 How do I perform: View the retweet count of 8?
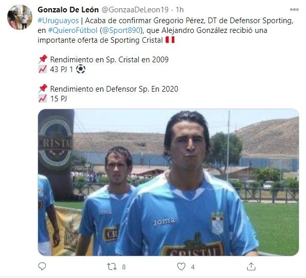pyautogui.click(x=124, y=267)
